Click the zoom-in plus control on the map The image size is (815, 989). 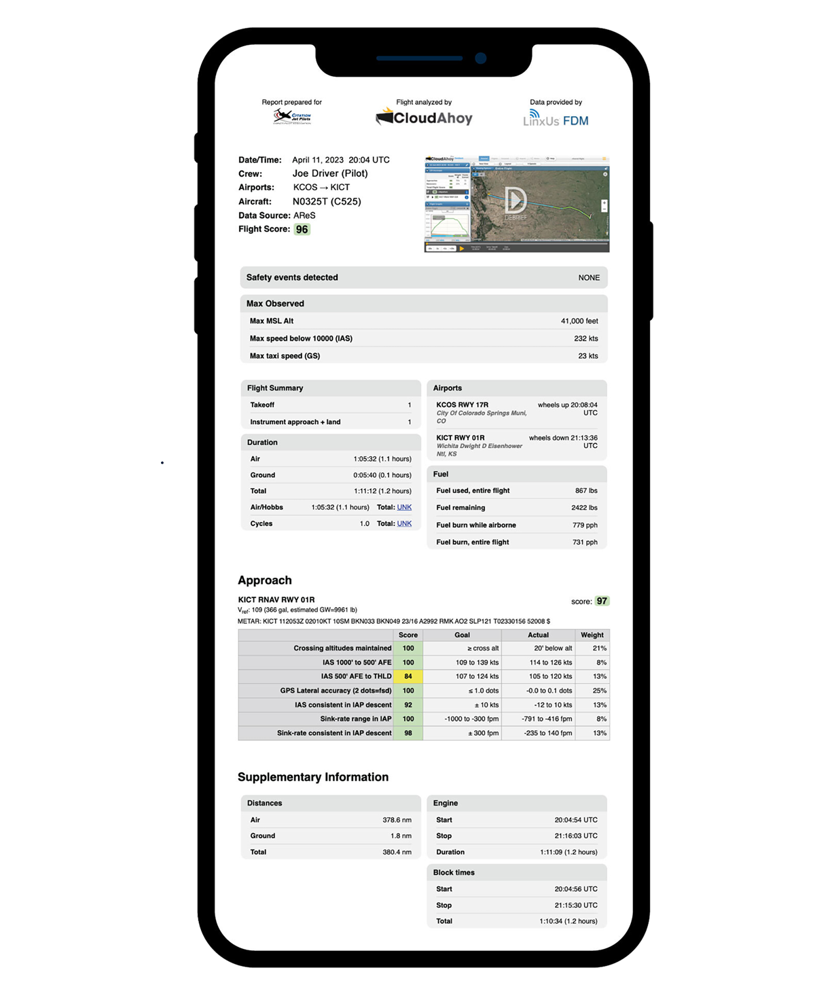[604, 203]
